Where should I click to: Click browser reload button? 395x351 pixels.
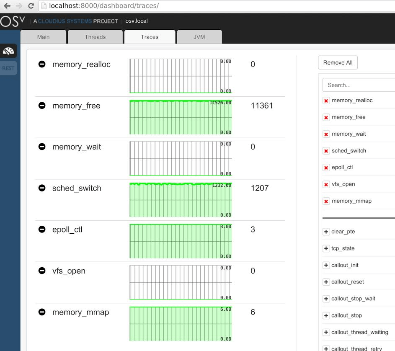click(31, 6)
